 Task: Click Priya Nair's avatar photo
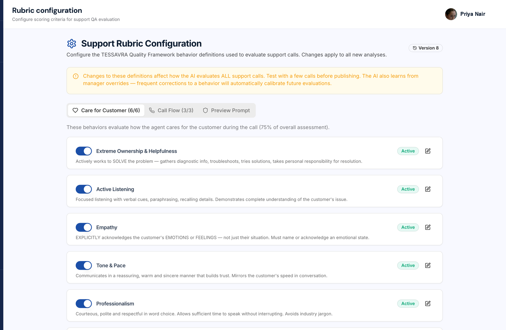pos(451,14)
